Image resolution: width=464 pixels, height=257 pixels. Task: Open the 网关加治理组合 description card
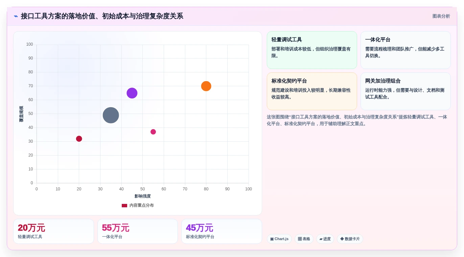[405, 91]
